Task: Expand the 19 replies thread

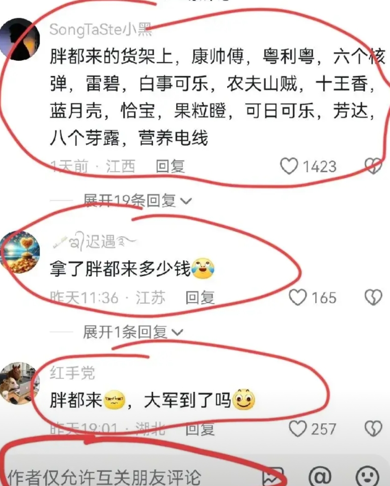Action: [137, 201]
